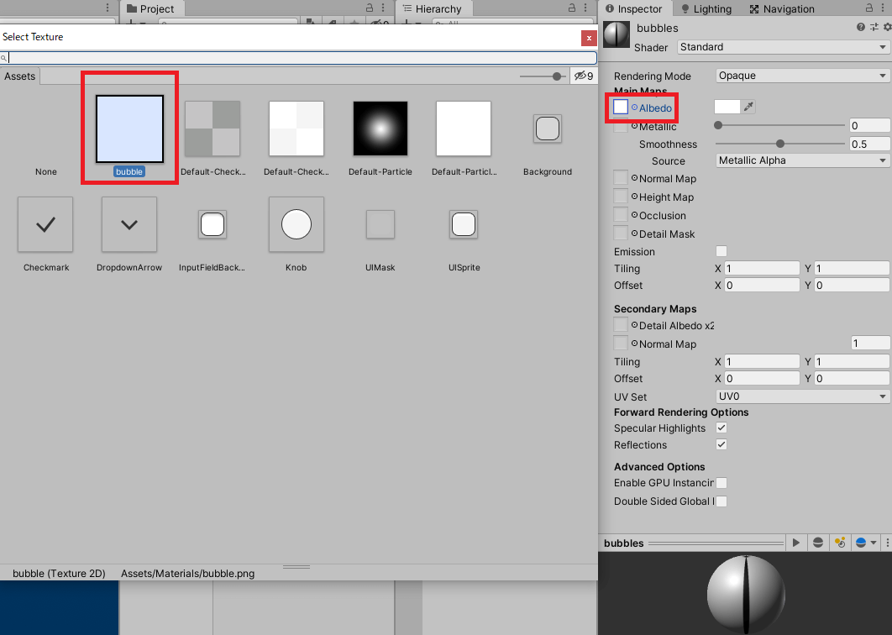
Task: Toggle Specular Highlights checkbox
Action: pos(721,428)
